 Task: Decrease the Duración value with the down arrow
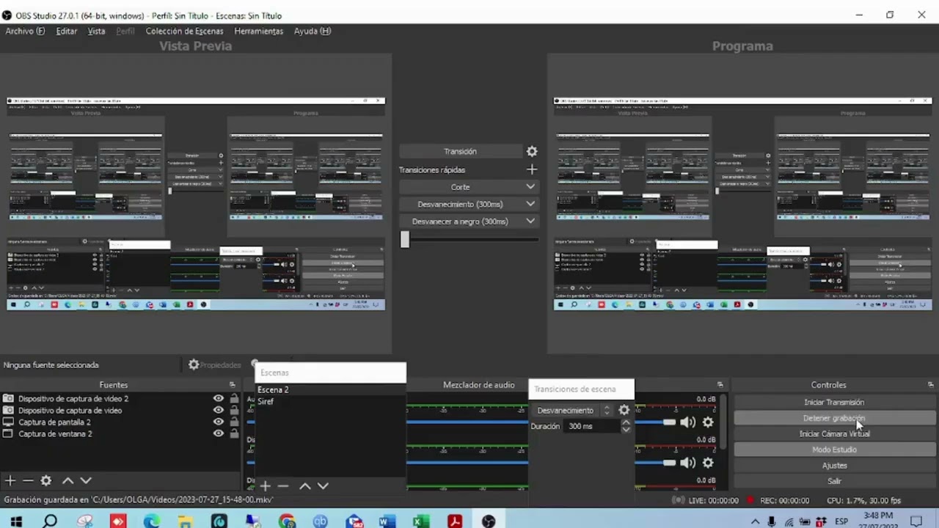tap(625, 429)
